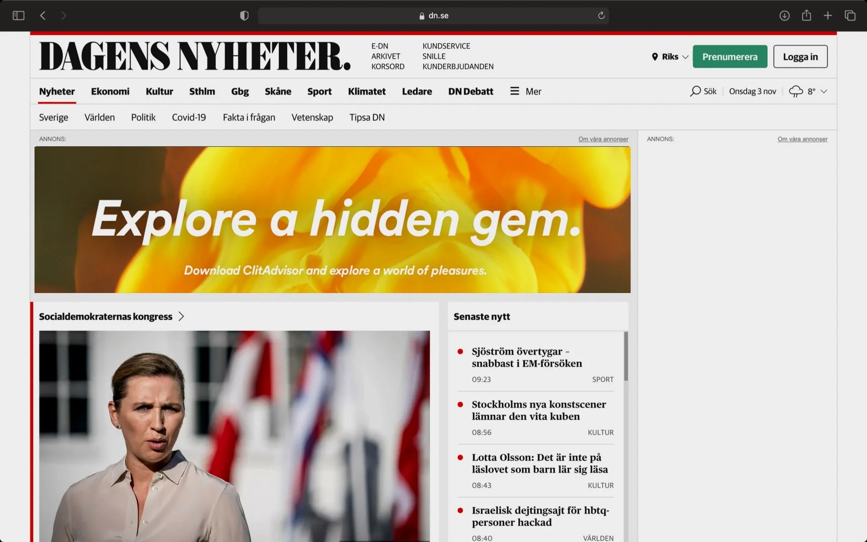The height and width of the screenshot is (542, 867).
Task: Select the Sport section tab
Action: [319, 91]
